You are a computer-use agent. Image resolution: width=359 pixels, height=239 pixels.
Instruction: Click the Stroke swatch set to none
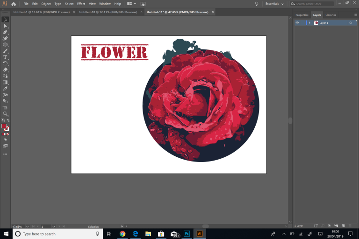pyautogui.click(x=7, y=129)
